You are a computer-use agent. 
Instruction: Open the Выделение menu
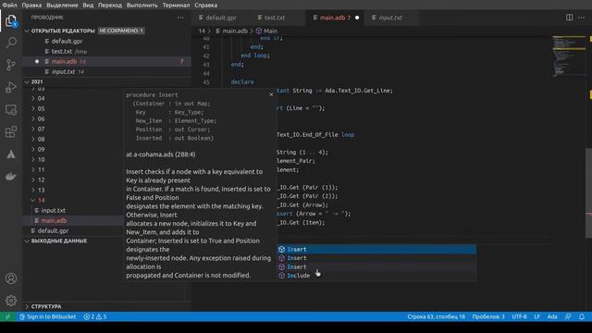pos(62,5)
